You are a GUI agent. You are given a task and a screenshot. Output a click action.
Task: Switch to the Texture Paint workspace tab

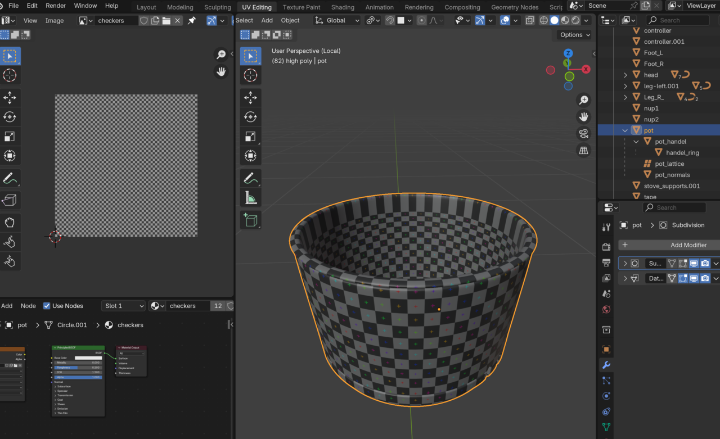point(301,7)
